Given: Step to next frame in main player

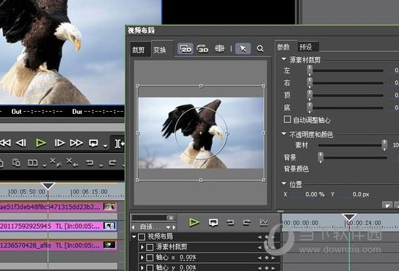Looking at the screenshot, I should tap(59, 143).
